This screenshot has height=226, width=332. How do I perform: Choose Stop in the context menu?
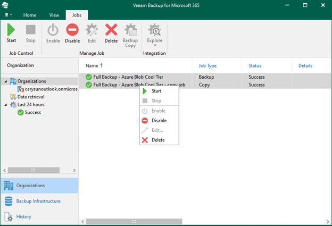point(159,101)
